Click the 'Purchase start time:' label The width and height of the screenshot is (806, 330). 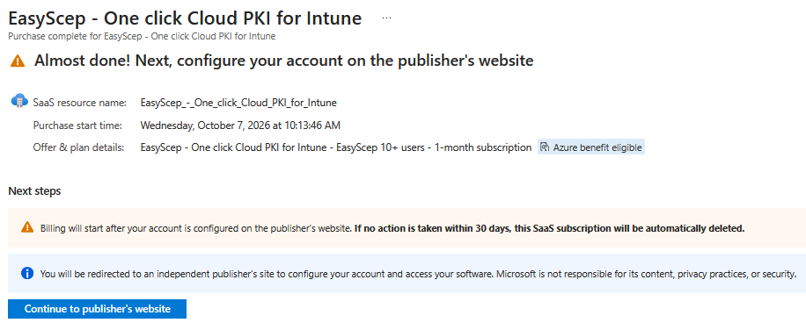pos(77,125)
